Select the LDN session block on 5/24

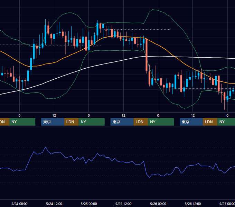click(x=71, y=122)
